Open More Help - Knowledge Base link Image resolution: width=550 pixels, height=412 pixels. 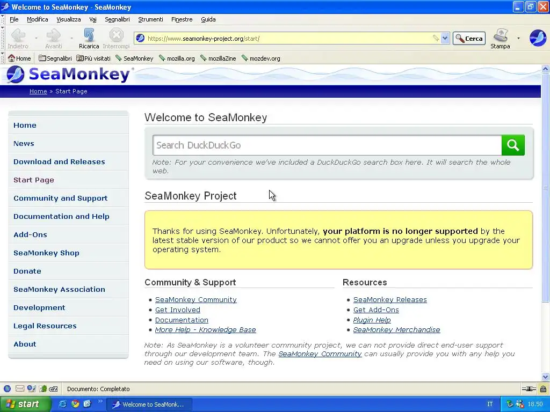pyautogui.click(x=206, y=330)
